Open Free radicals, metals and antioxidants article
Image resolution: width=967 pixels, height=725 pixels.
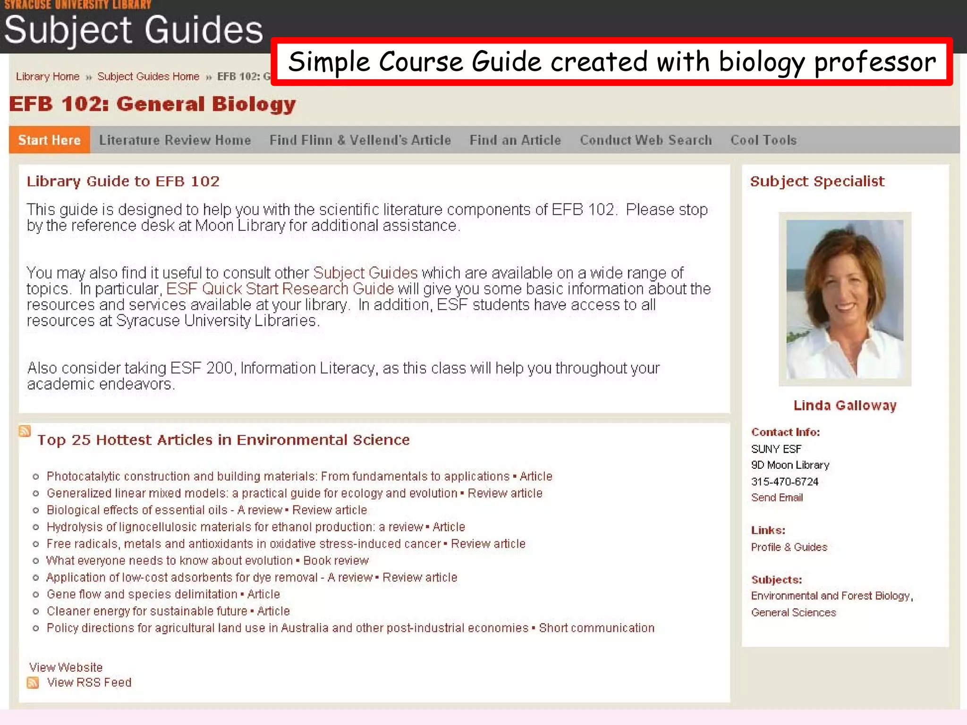pos(286,544)
